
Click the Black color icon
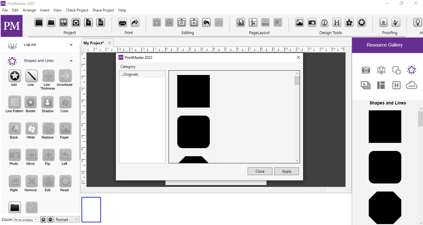click(15, 128)
